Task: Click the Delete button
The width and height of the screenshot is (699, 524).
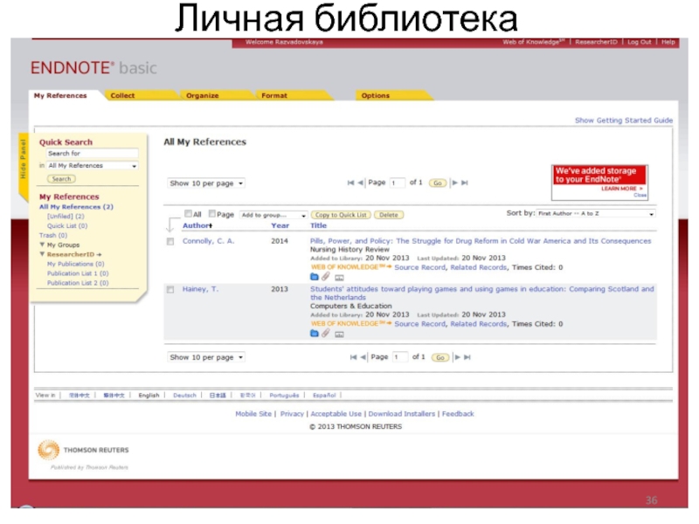Action: coord(389,215)
